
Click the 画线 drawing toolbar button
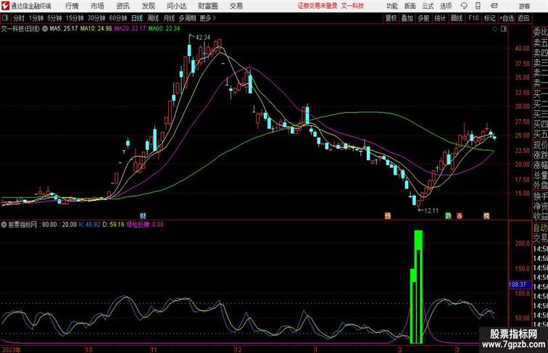(x=457, y=18)
